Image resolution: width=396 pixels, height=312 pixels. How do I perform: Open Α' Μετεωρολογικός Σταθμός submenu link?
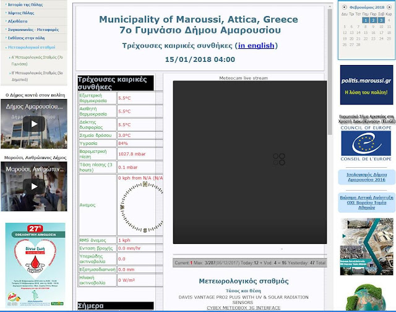[37, 61]
